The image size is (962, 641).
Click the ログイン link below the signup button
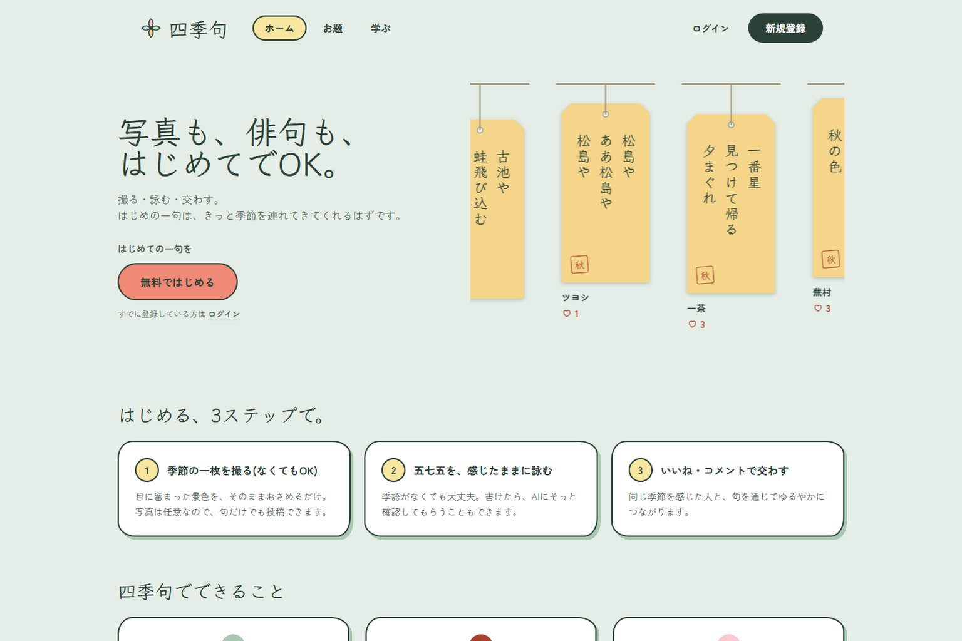click(224, 314)
